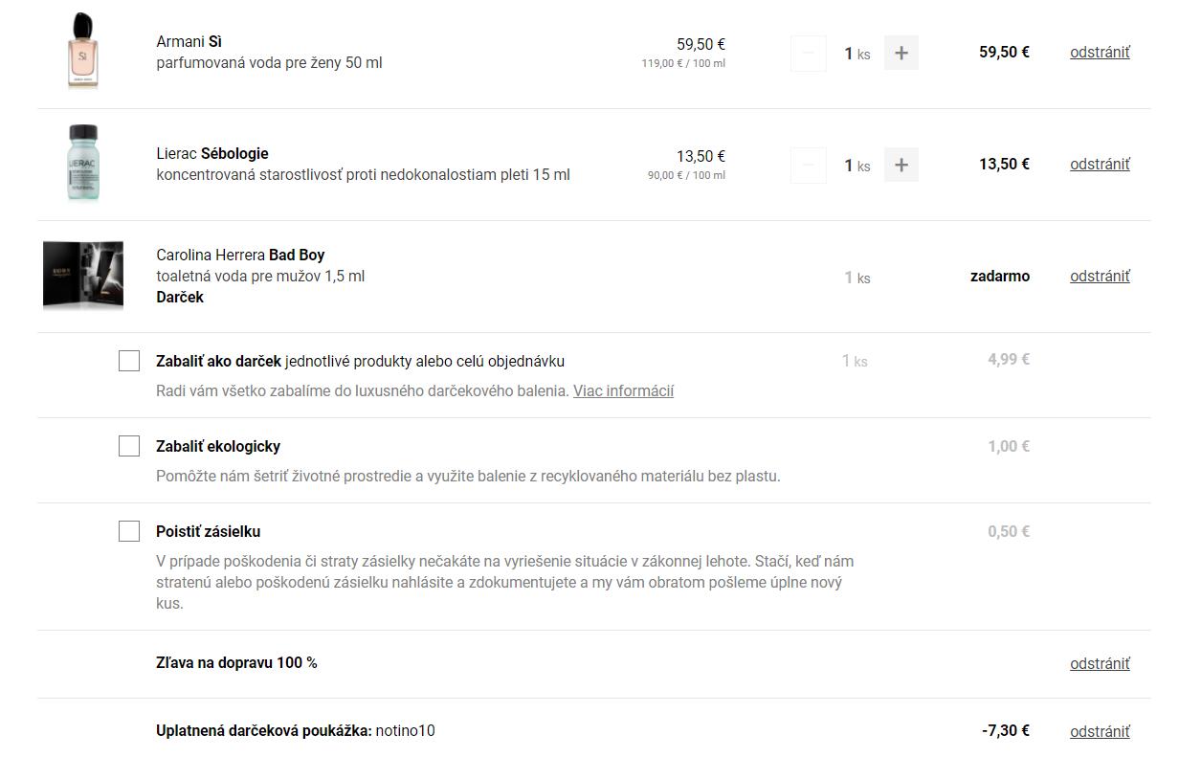1179x757 pixels.
Task: Click the Zabaliť ekologicky label text
Action: [x=218, y=447]
